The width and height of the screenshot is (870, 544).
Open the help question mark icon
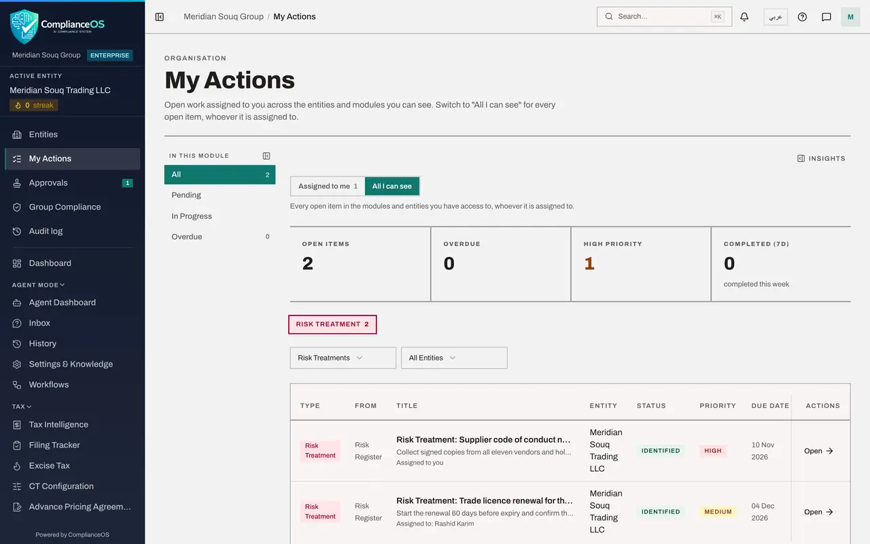[x=802, y=16]
